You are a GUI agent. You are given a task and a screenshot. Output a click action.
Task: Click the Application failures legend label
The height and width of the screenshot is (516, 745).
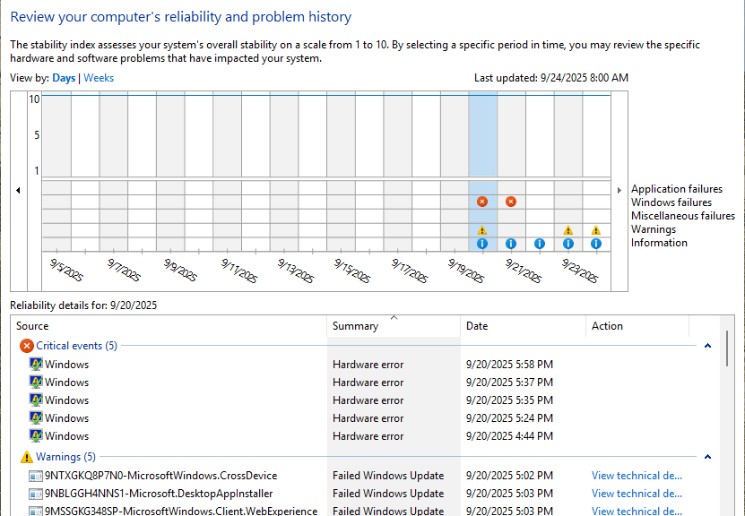[677, 189]
